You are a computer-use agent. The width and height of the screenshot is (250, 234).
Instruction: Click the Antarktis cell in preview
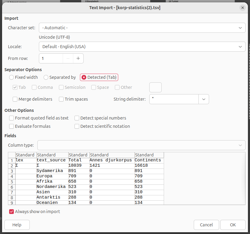tap(52, 197)
